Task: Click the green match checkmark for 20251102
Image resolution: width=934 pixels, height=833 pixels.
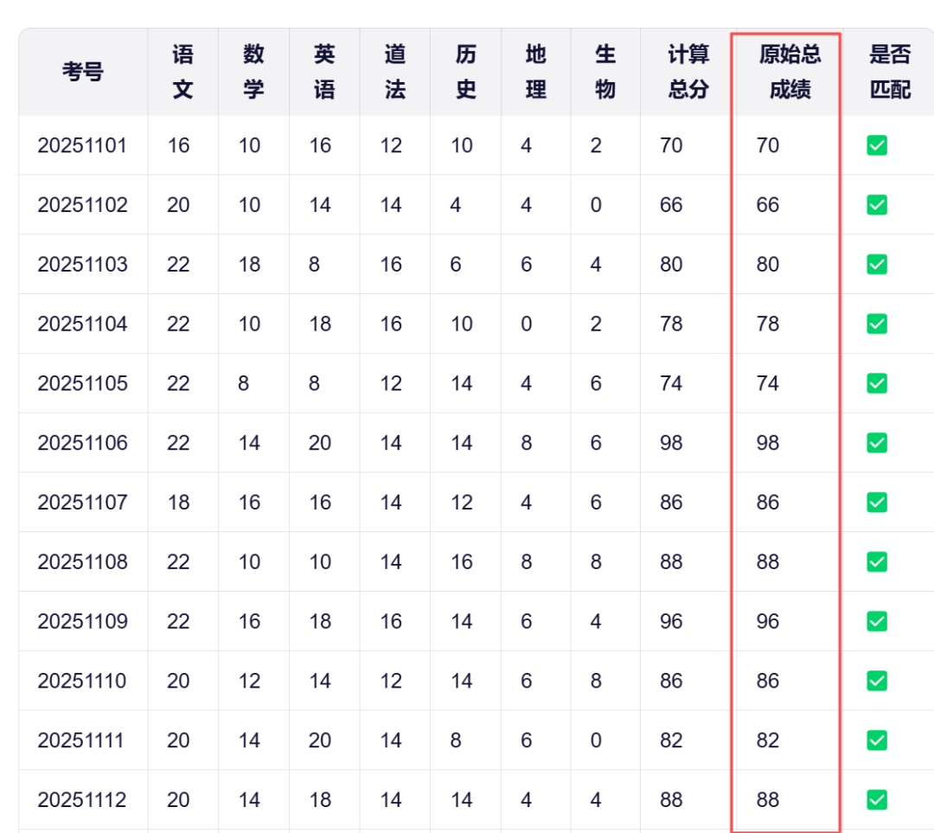Action: pos(877,205)
